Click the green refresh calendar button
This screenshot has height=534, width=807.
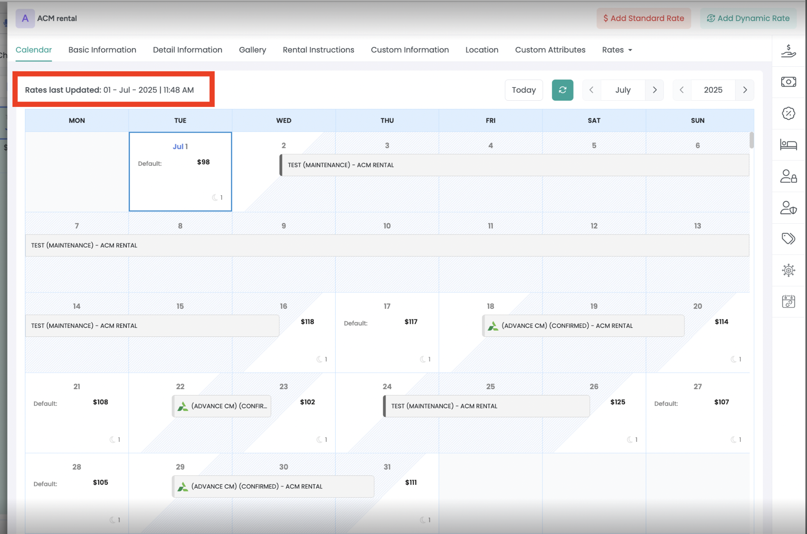tap(562, 90)
